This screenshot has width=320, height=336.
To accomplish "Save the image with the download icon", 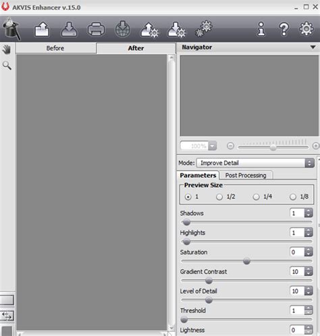I will 69,29.
